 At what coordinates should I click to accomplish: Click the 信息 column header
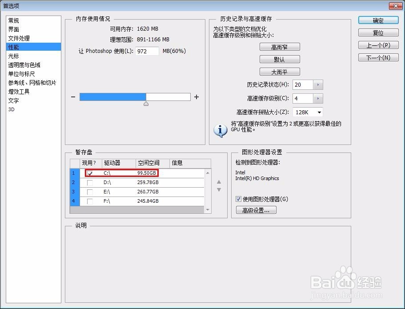click(190, 163)
